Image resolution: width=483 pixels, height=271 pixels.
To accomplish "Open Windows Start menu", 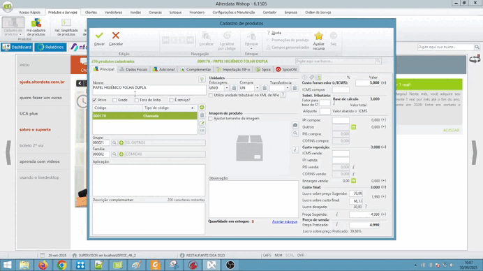I will (x=7, y=265).
